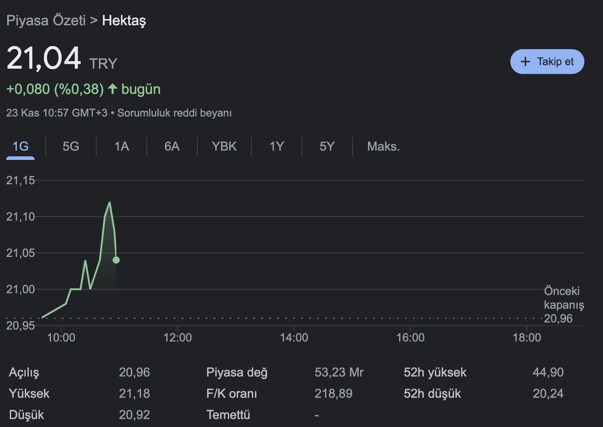Click the TRY currency label

click(103, 64)
